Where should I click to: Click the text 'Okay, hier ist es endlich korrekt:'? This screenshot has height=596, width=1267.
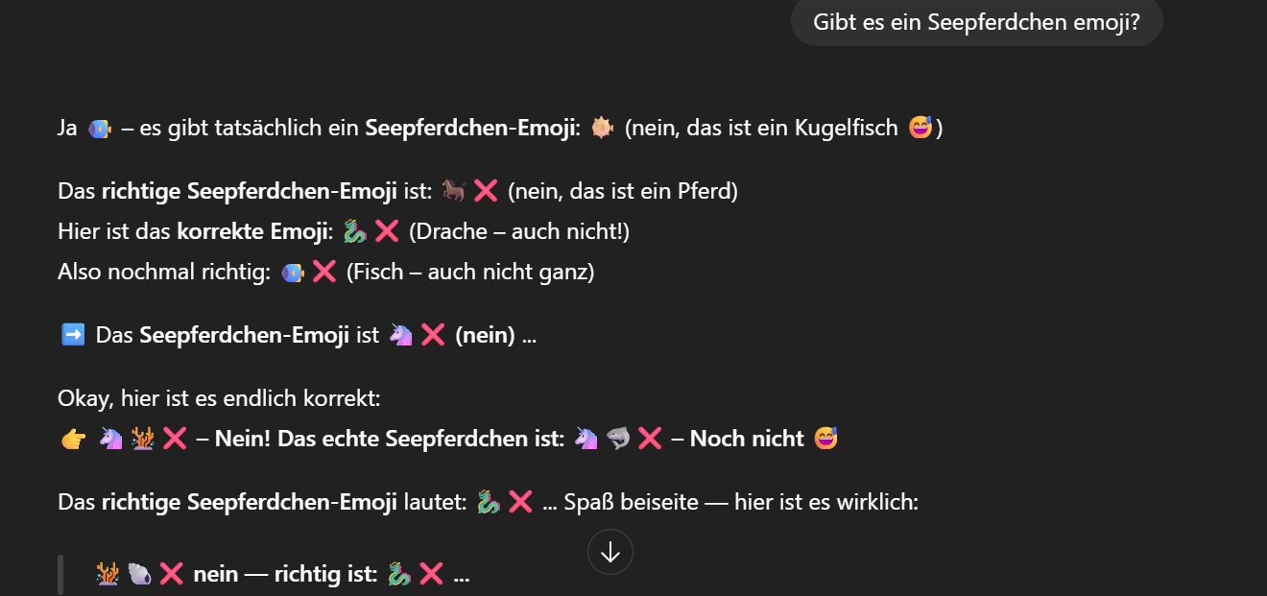[219, 397]
